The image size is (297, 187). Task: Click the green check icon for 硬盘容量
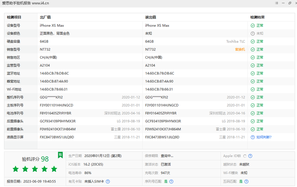pyautogui.click(x=253, y=42)
